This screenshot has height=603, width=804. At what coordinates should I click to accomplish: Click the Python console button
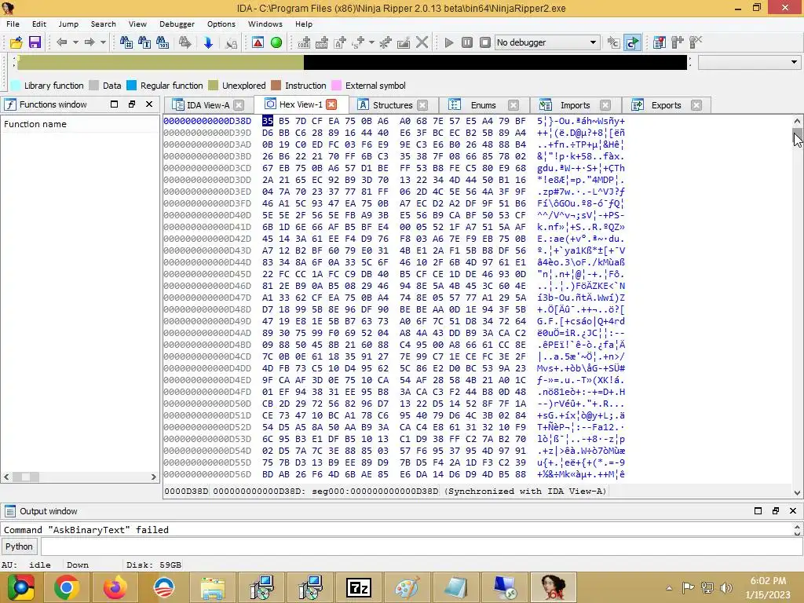coord(19,546)
